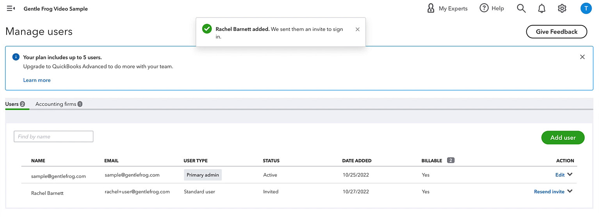This screenshot has height=217, width=599.
Task: Open My Experts icon
Action: click(431, 8)
